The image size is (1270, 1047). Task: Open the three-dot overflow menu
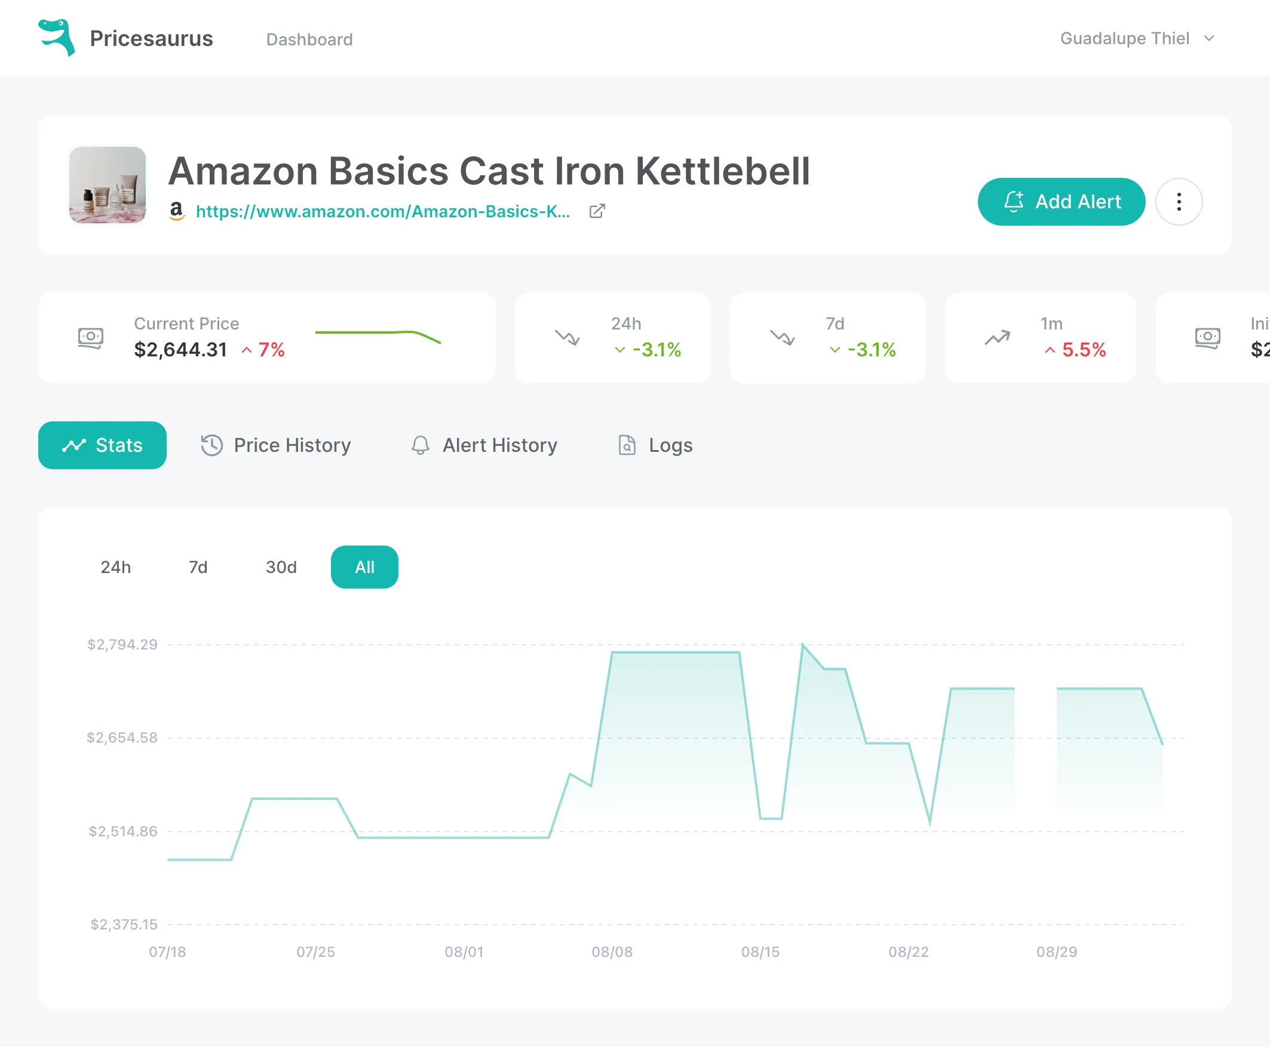click(x=1178, y=201)
